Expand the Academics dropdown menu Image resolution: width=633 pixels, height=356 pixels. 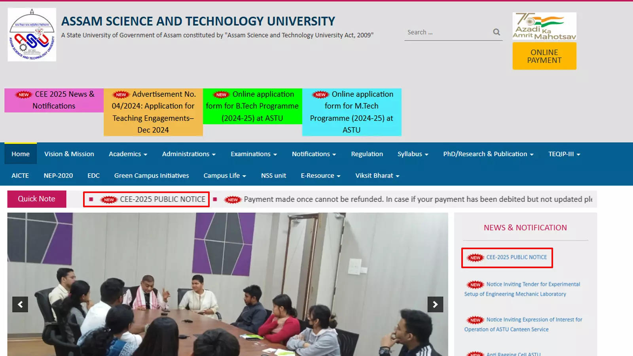click(x=127, y=154)
